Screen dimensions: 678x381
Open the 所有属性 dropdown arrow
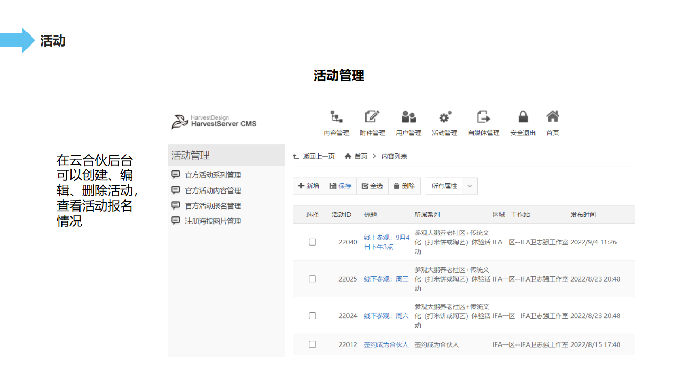[x=470, y=186]
